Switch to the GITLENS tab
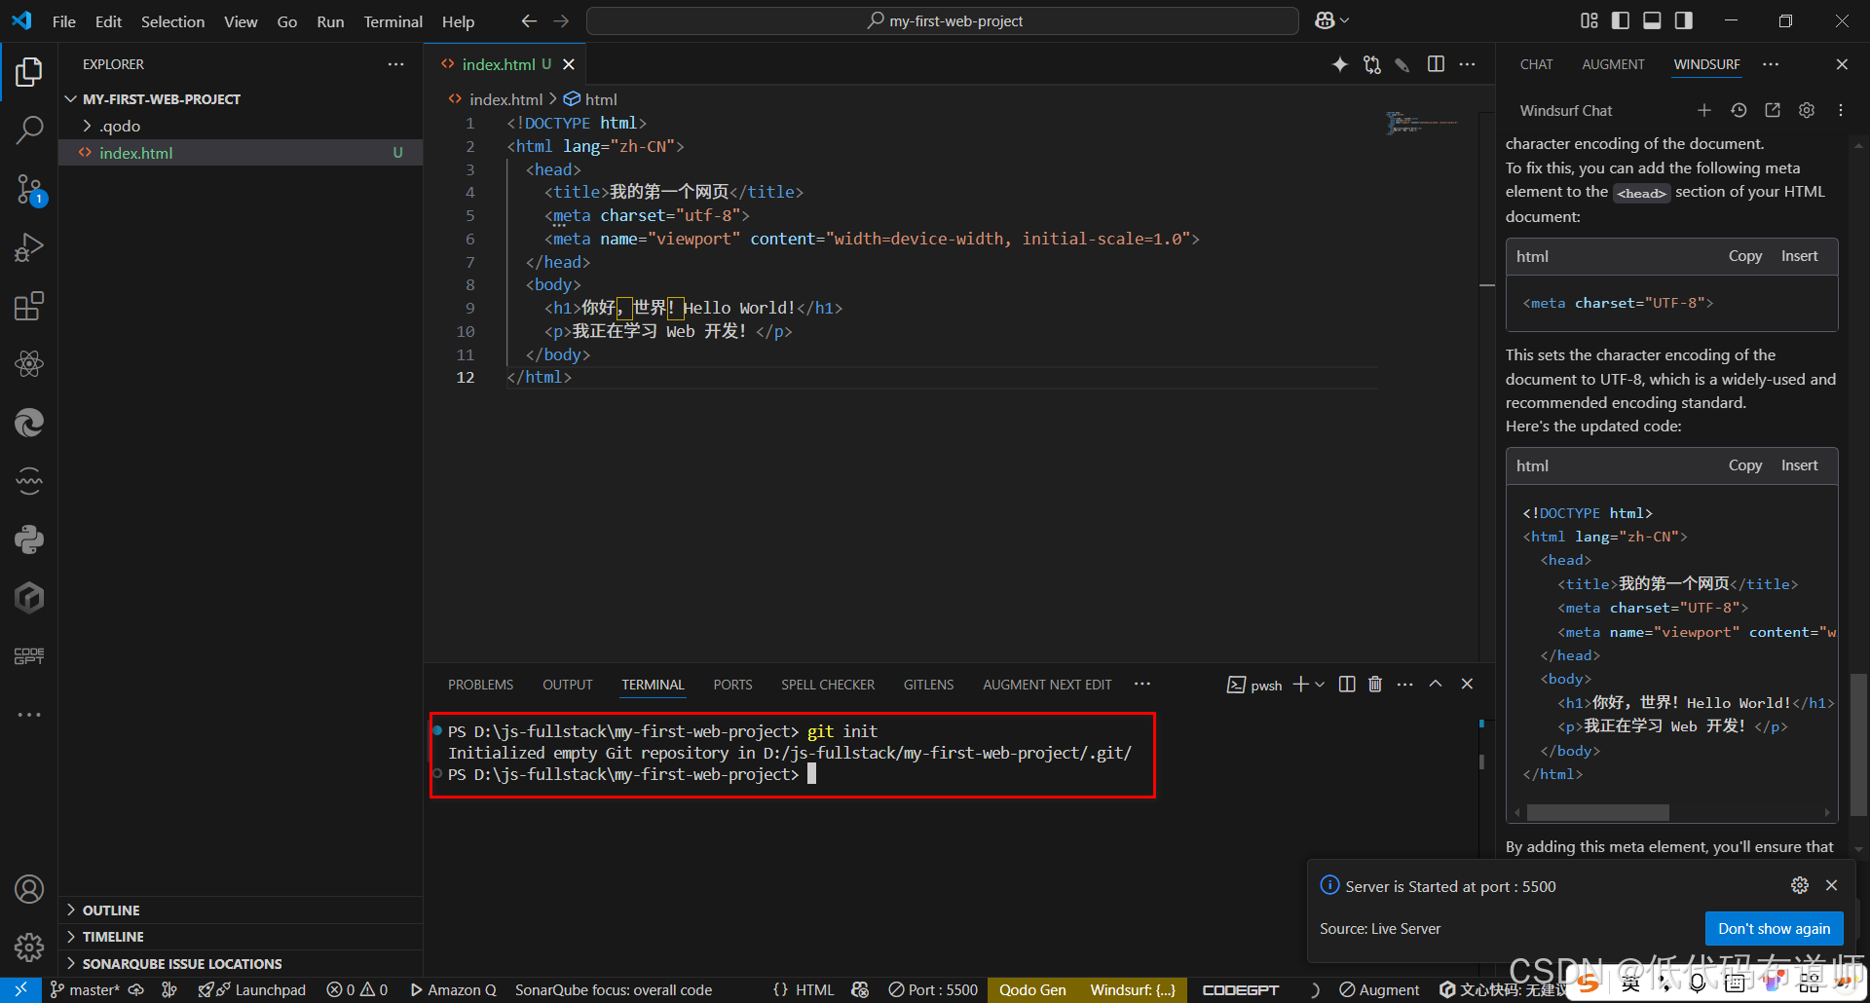 click(928, 685)
